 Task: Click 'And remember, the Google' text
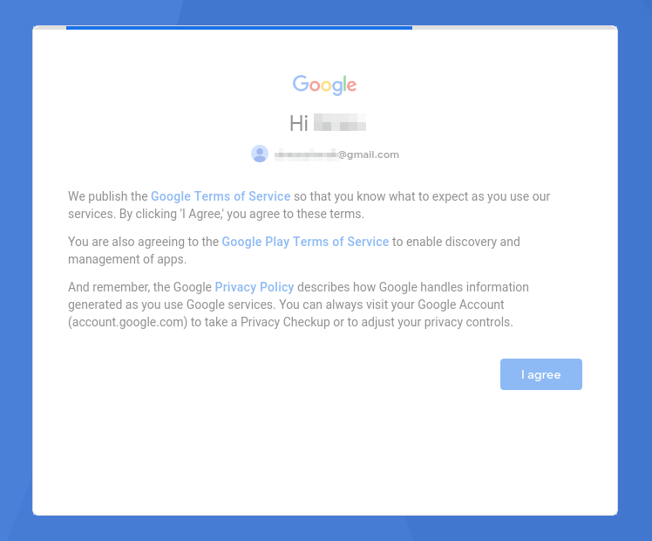tap(139, 287)
